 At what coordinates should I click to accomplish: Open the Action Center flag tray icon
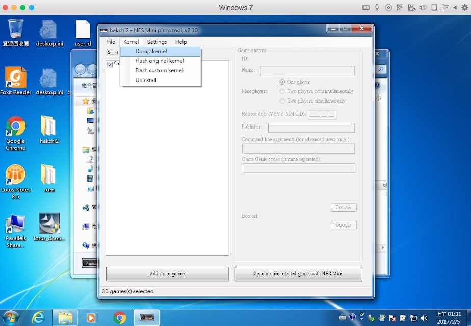(392, 318)
